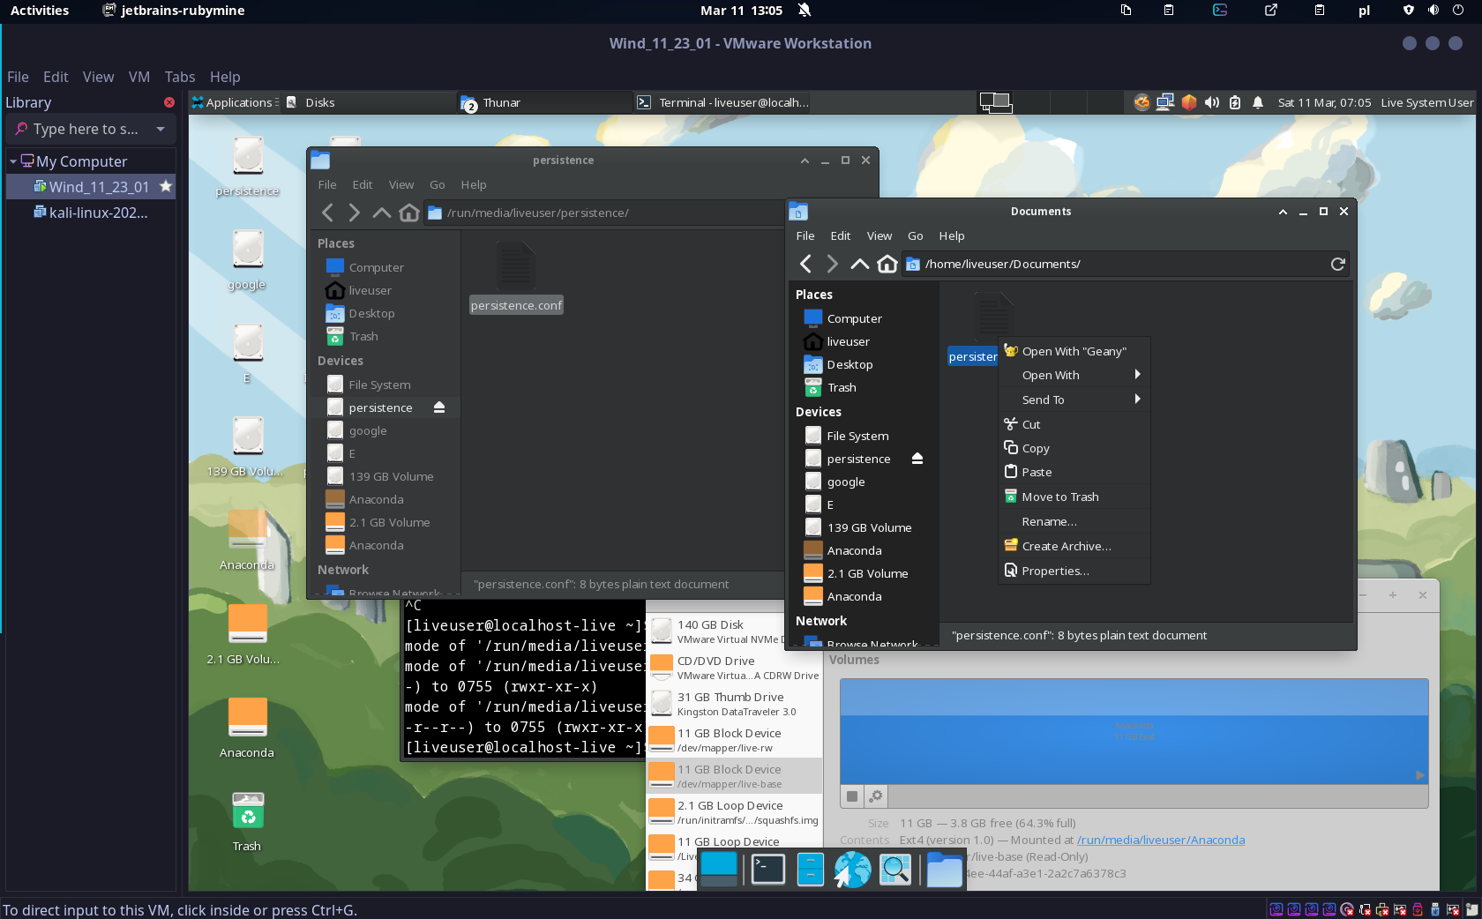Viewport: 1482px width, 919px height.
Task: Click home icon in Documents window toolbar
Action: pos(887,264)
